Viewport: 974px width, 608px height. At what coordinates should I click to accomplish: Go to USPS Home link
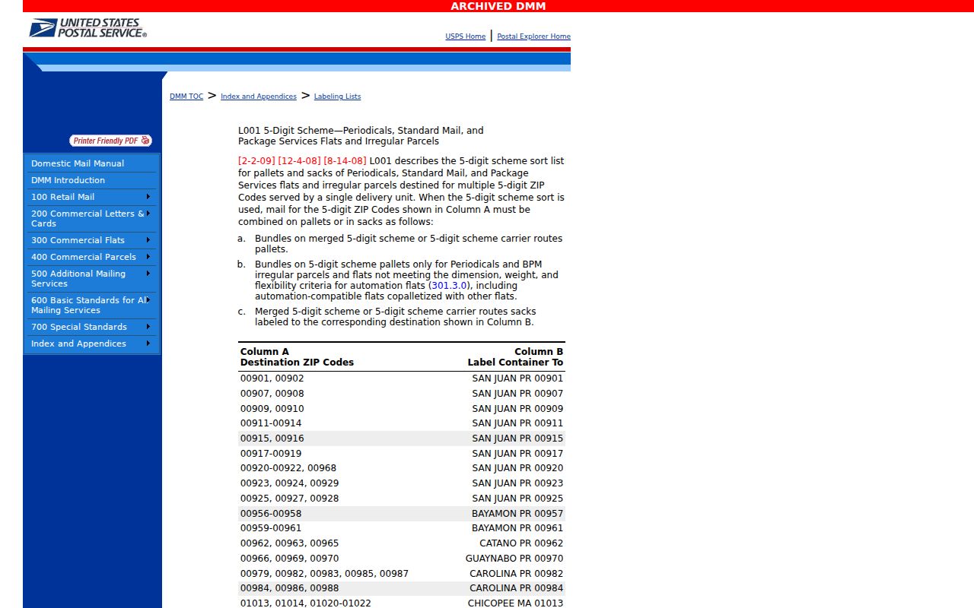pos(465,36)
